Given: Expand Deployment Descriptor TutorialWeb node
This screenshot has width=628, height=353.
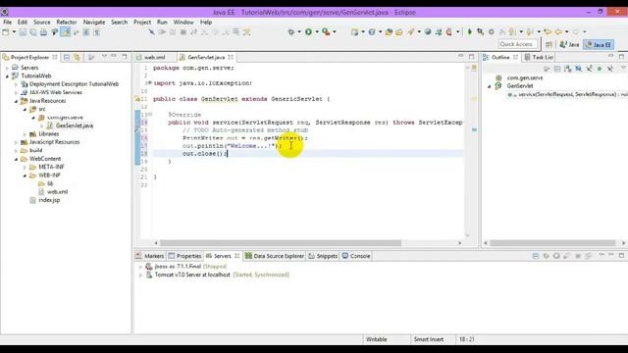Looking at the screenshot, I should coord(16,84).
